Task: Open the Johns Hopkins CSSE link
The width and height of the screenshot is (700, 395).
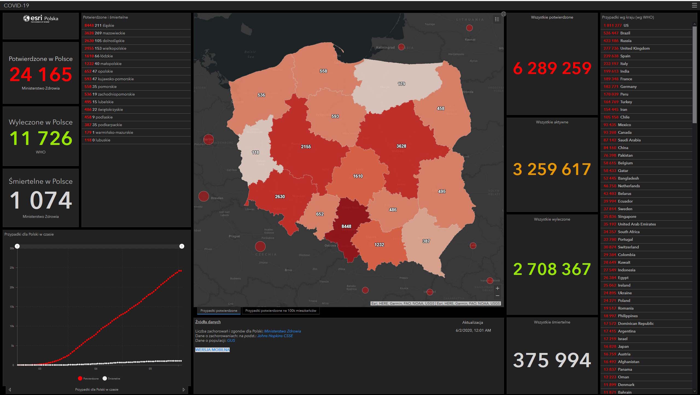Action: tap(275, 336)
